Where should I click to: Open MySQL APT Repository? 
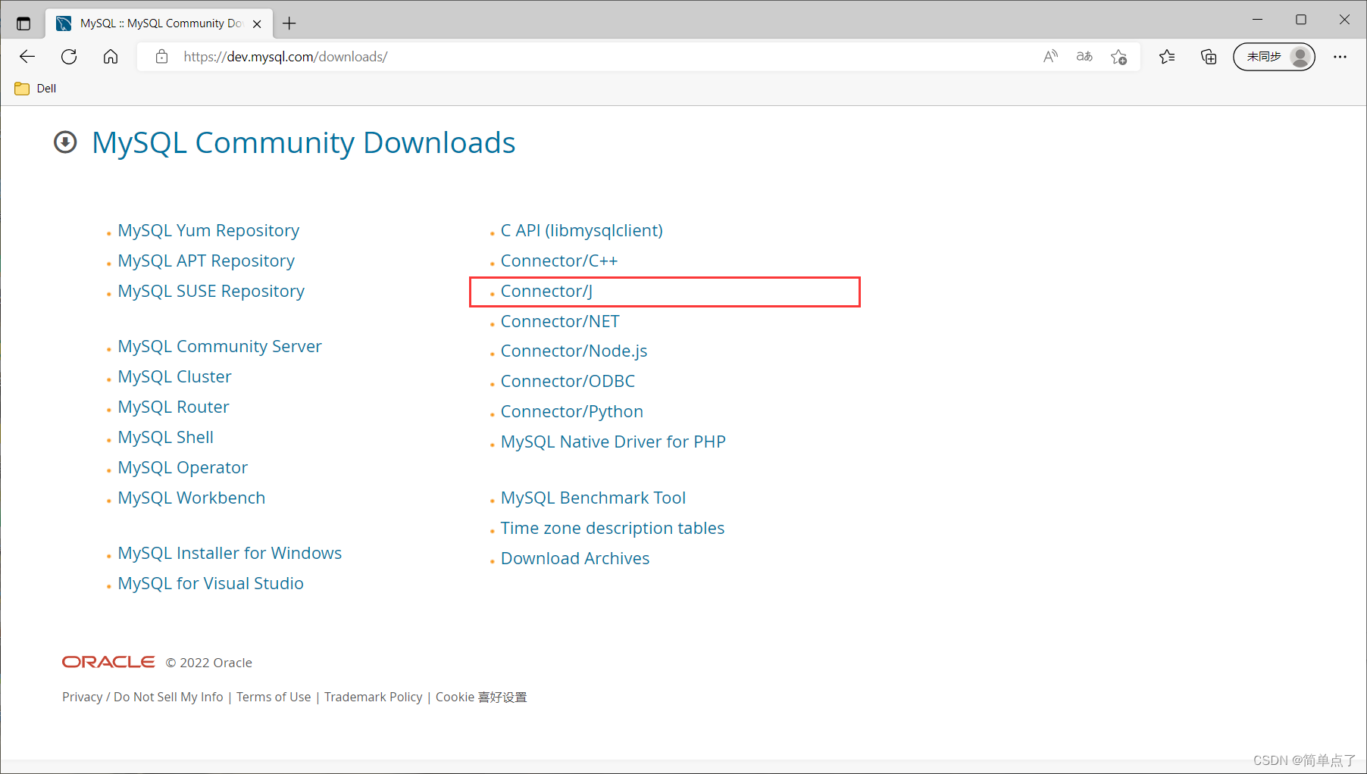tap(206, 261)
